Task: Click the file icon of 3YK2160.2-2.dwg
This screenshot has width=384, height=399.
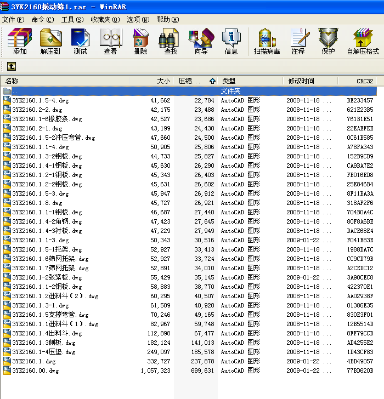Action: click(7, 110)
